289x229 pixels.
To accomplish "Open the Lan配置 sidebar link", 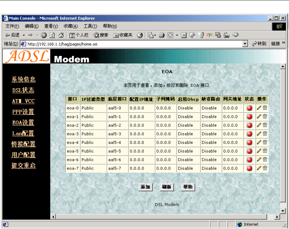I will pos(23,133).
